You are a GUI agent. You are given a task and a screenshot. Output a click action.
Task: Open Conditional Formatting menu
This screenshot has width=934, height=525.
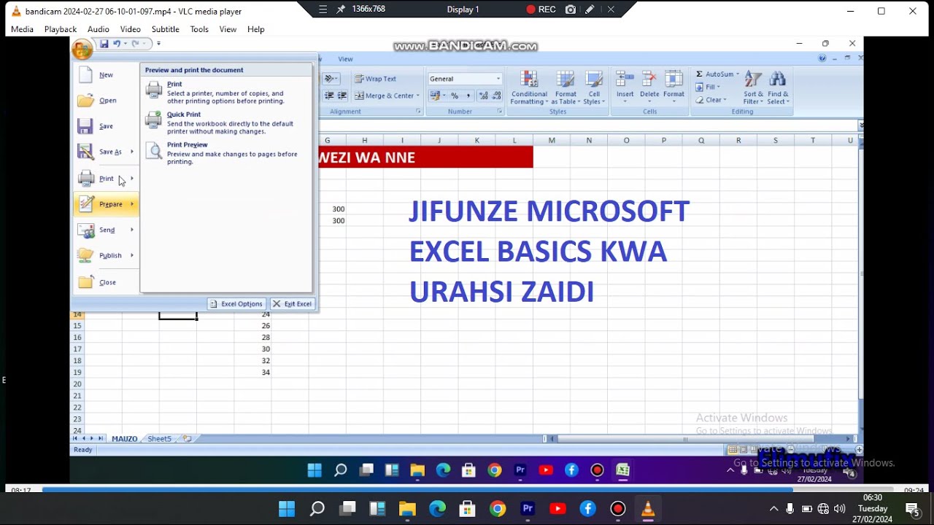click(529, 88)
